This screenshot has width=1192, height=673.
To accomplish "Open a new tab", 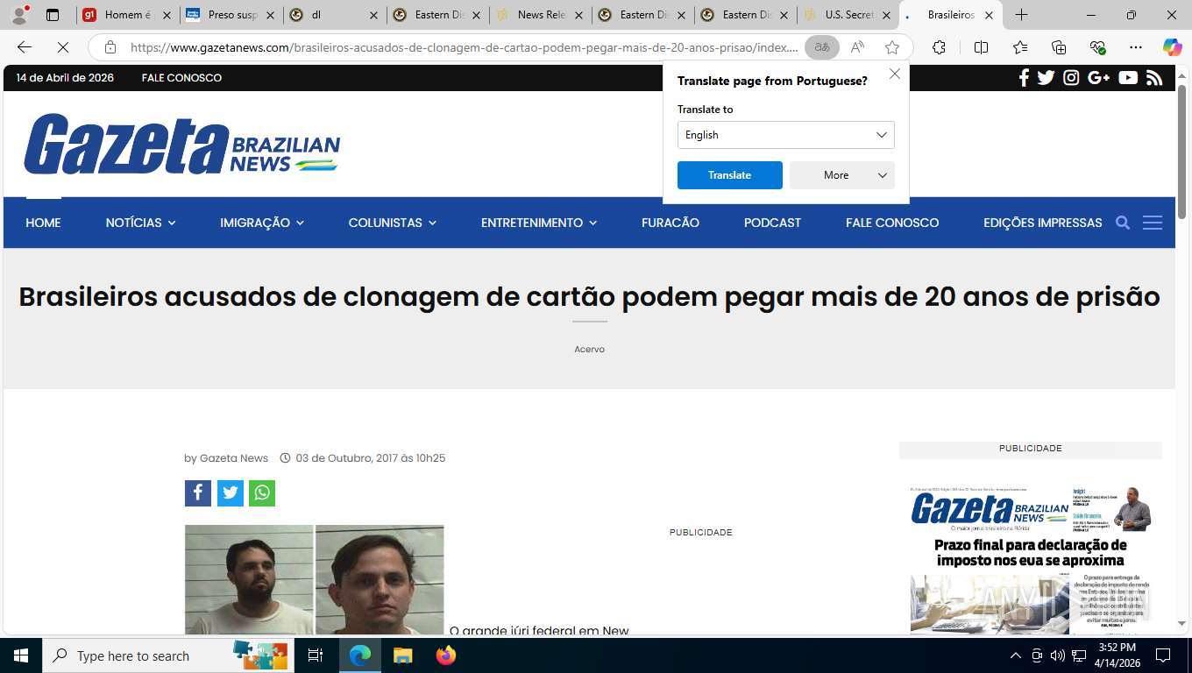I will (x=1021, y=15).
